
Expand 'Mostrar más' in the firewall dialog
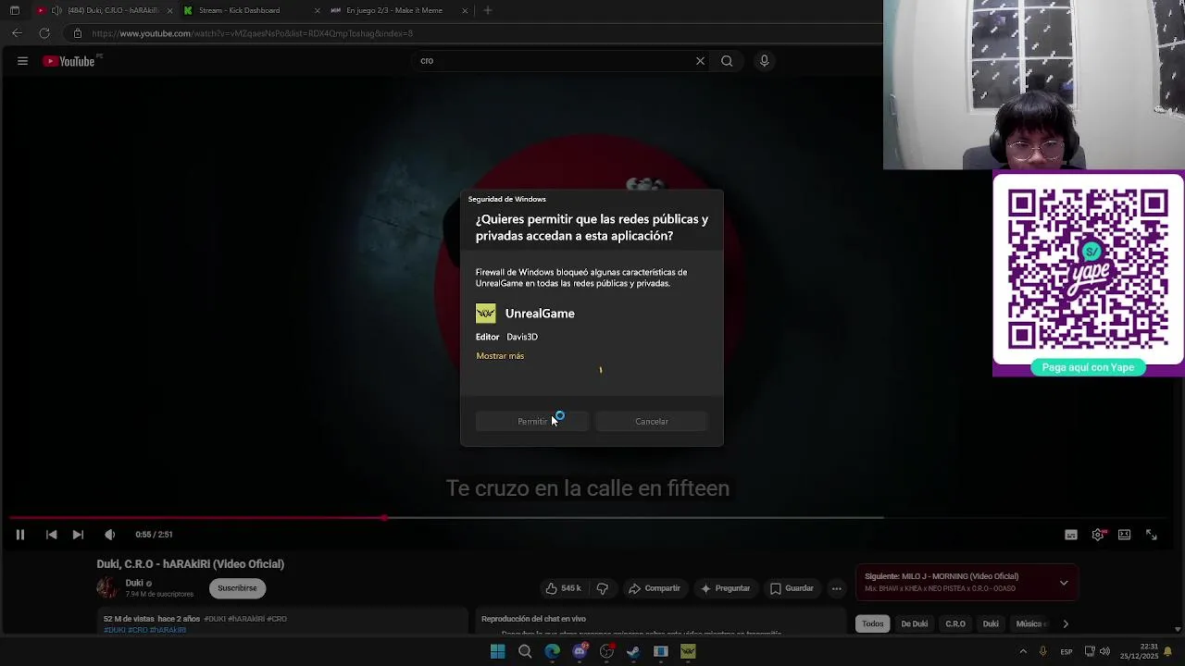[500, 356]
